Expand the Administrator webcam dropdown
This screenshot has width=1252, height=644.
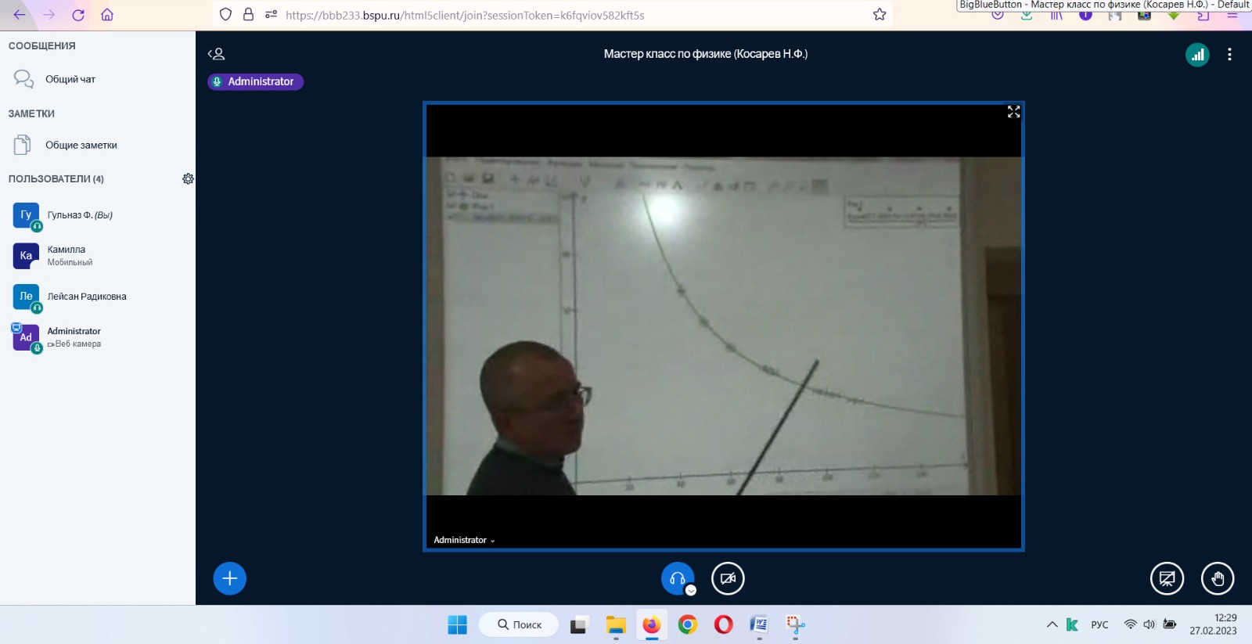(465, 540)
